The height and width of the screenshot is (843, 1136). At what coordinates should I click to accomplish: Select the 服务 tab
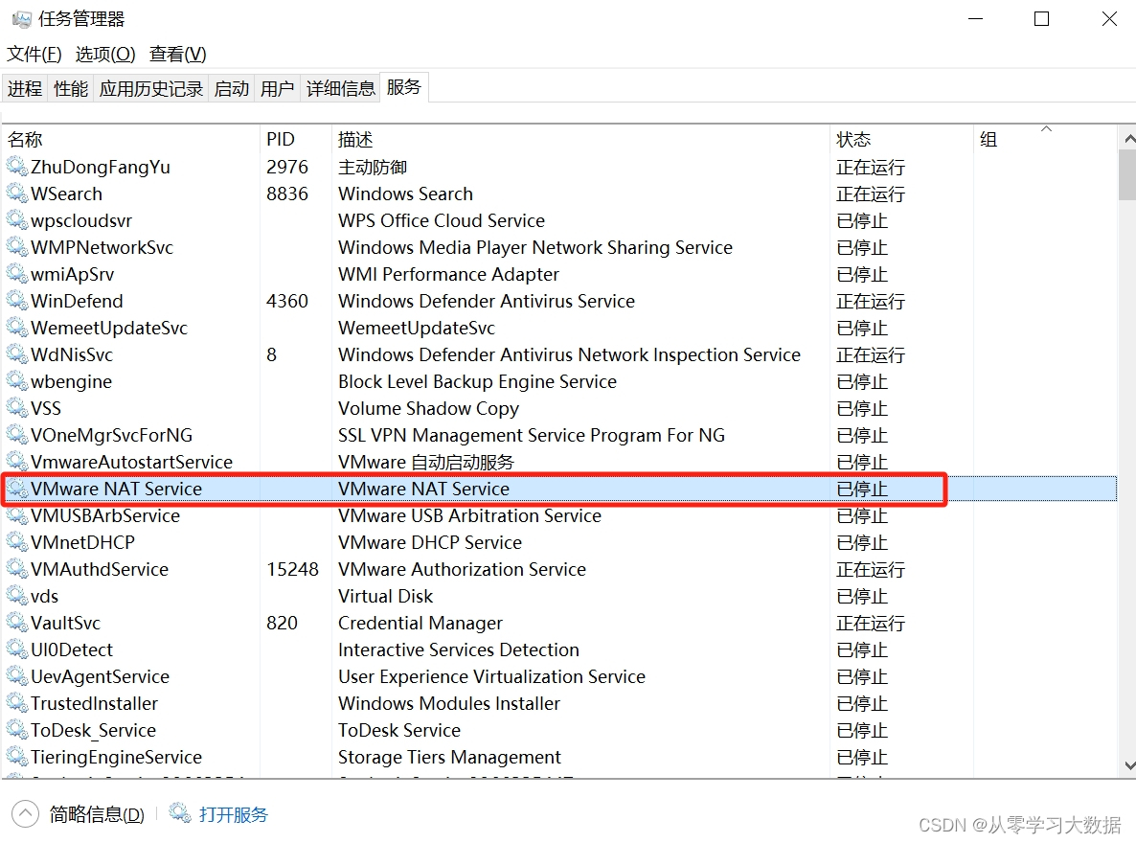point(403,87)
